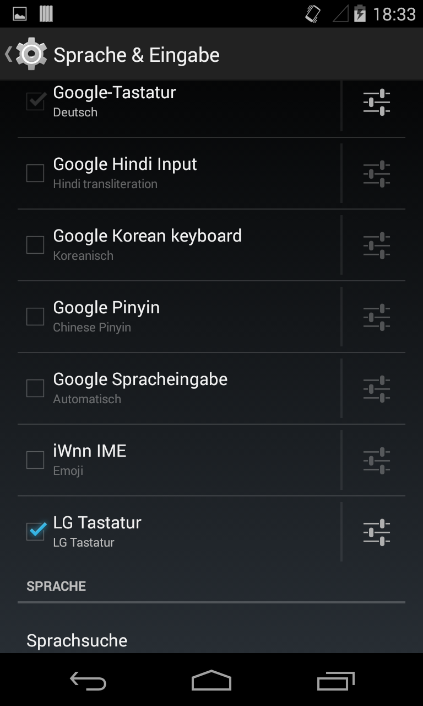Open settings icon for LG Tastatur
The image size is (423, 706).
(377, 532)
